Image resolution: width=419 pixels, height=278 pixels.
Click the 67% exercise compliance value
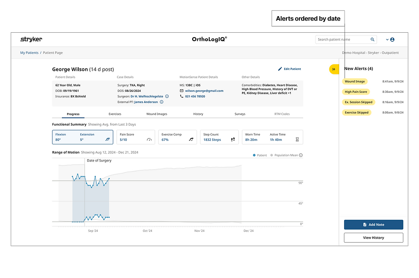point(165,140)
